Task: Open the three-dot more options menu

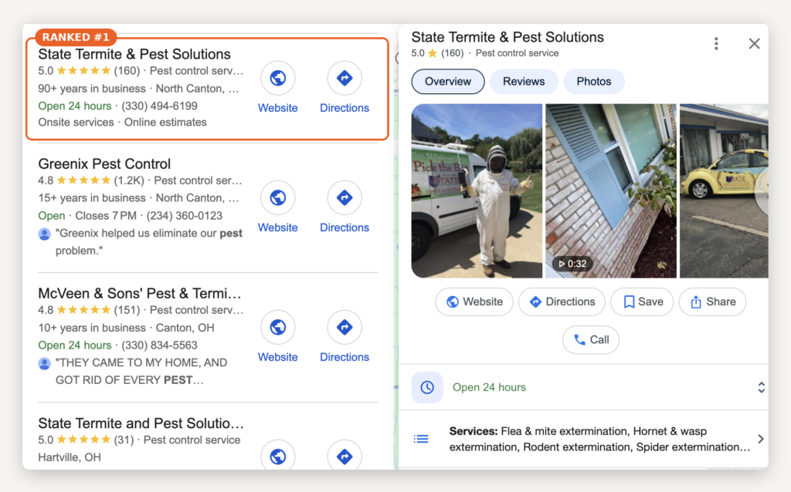Action: (x=716, y=44)
